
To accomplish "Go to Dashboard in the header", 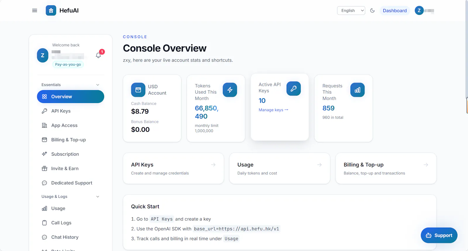I will pos(395,11).
